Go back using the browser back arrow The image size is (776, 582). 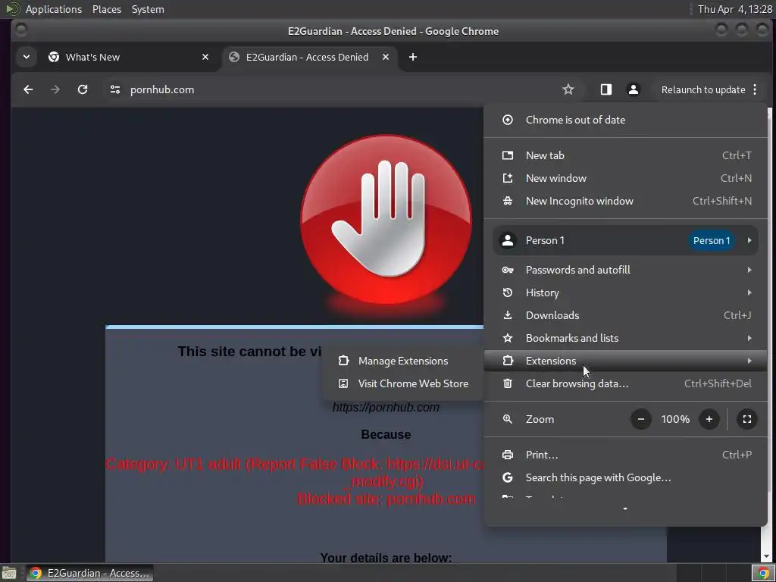pos(28,89)
